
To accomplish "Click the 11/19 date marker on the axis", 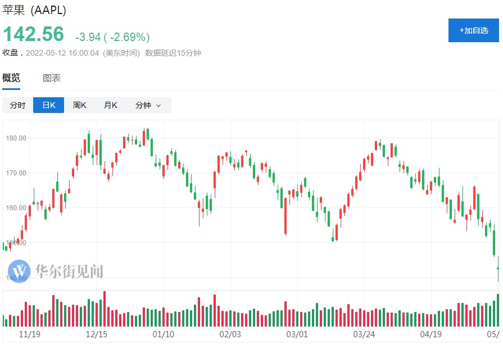I will tap(30, 334).
